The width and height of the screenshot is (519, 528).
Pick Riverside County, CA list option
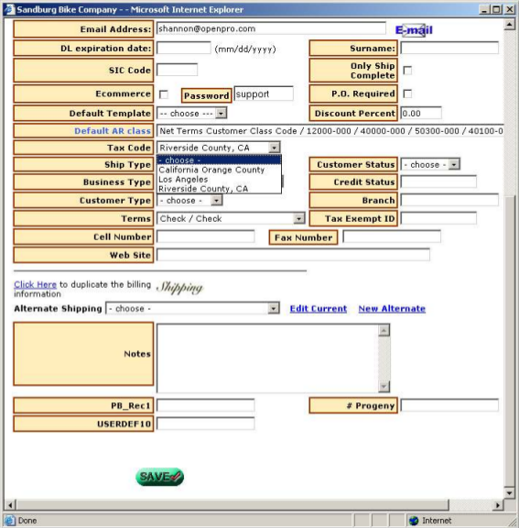pyautogui.click(x=219, y=189)
